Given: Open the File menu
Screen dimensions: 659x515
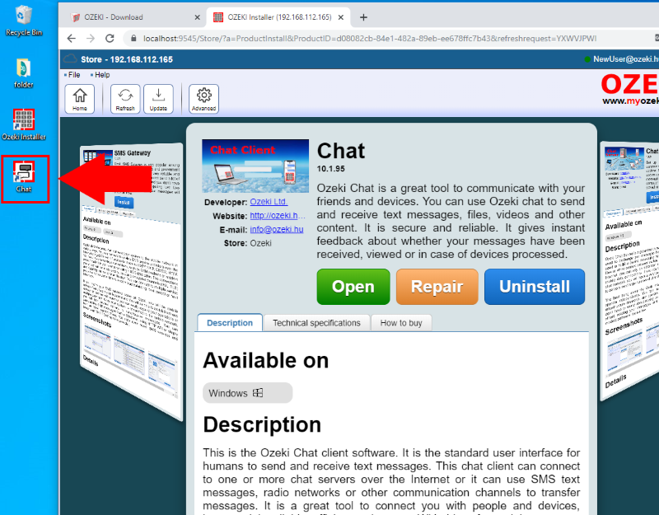Looking at the screenshot, I should click(x=72, y=75).
